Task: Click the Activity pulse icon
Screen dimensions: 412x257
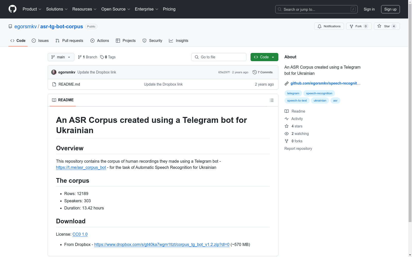Action: (287, 119)
